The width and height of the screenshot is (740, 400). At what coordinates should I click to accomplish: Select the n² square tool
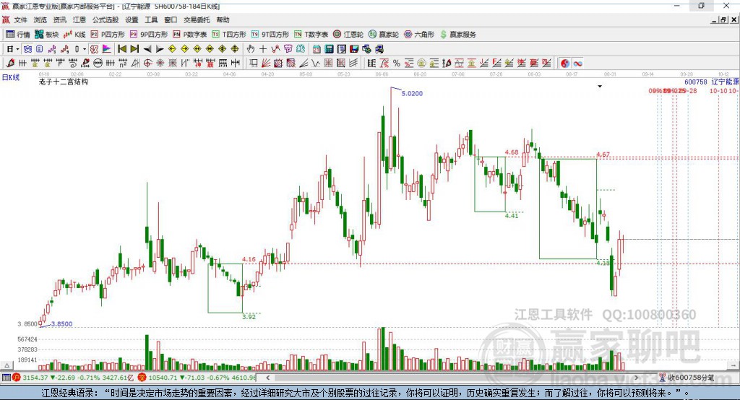(x=123, y=64)
